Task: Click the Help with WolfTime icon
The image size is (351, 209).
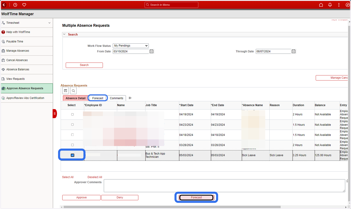Action: click(x=3, y=32)
